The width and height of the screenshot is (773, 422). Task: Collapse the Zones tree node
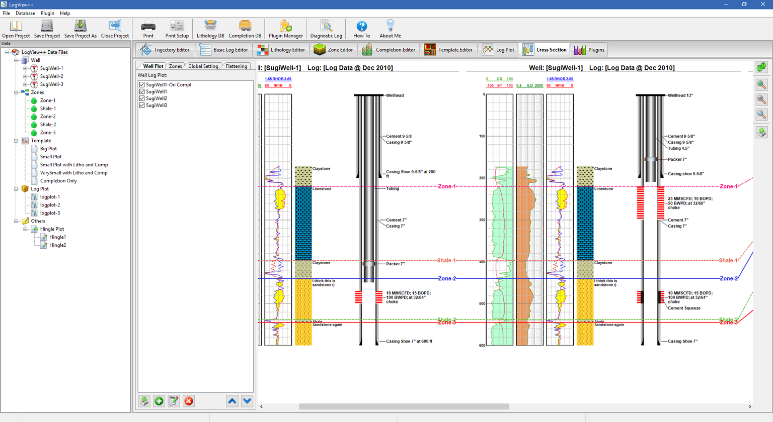point(16,92)
